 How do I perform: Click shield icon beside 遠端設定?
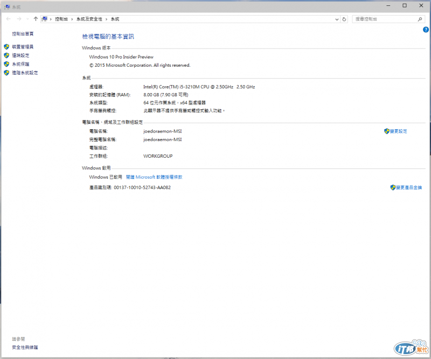6,55
